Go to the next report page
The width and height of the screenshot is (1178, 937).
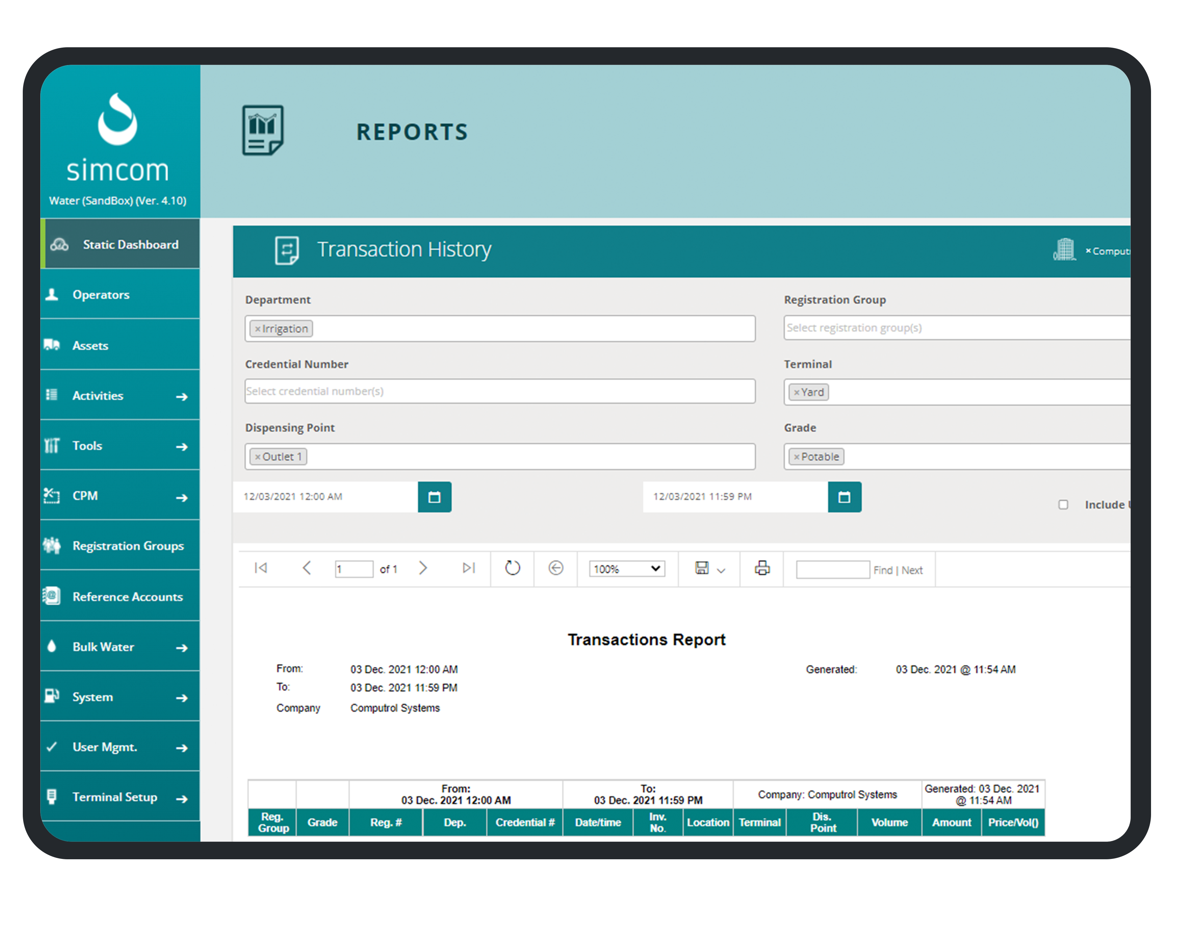pos(423,568)
